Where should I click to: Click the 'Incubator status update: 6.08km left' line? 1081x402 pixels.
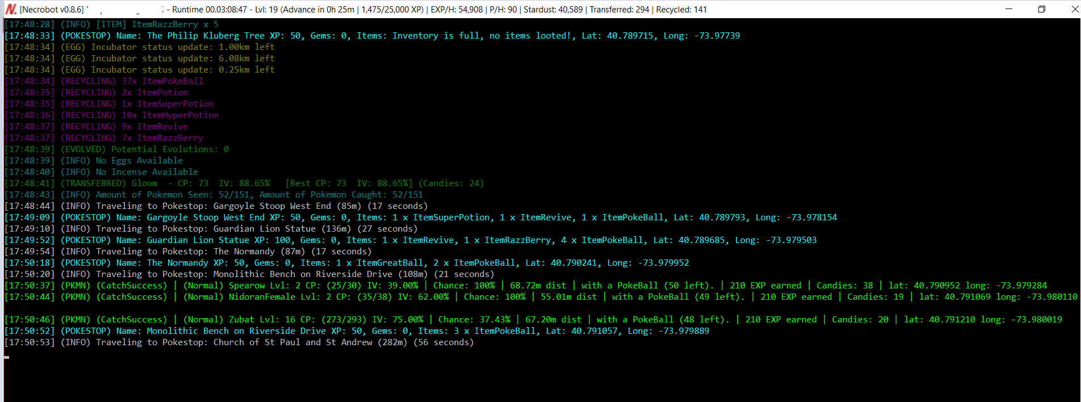140,58
